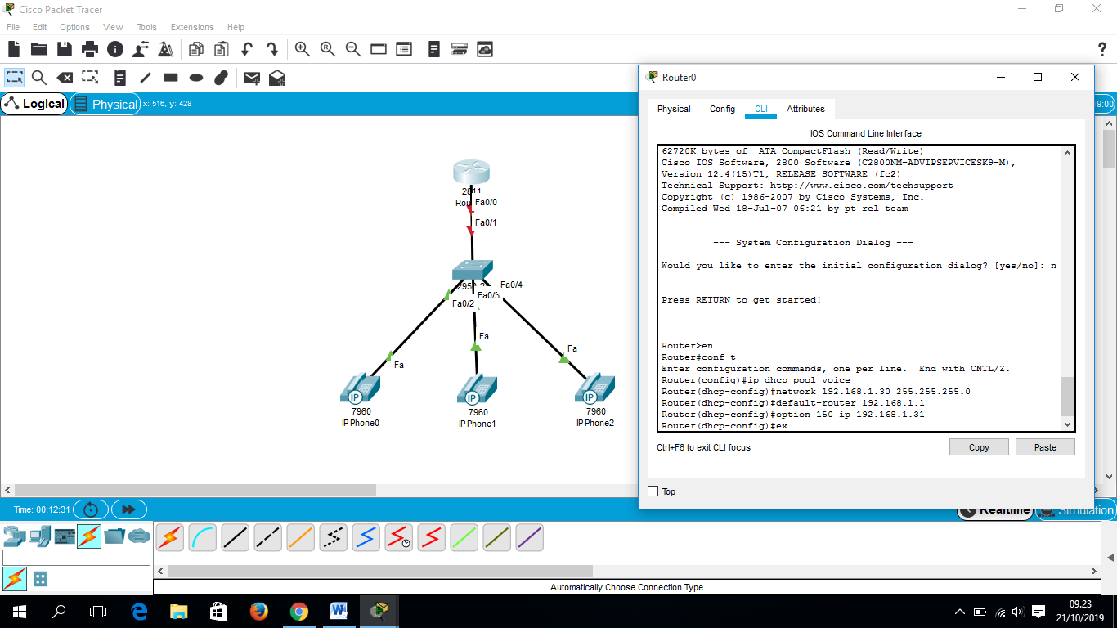The image size is (1117, 628).
Task: Open the Extensions menu
Action: [x=192, y=27]
